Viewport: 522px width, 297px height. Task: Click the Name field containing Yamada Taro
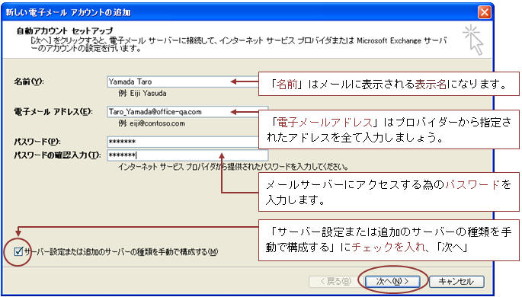tap(183, 81)
